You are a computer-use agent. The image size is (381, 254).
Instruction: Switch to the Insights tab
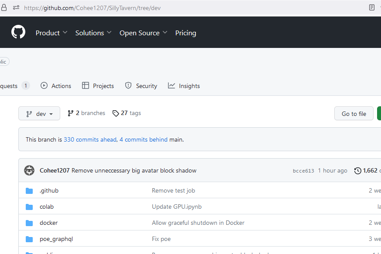(x=184, y=86)
